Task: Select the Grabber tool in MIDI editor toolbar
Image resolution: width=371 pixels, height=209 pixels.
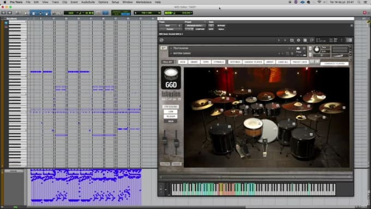Action: 46,13
